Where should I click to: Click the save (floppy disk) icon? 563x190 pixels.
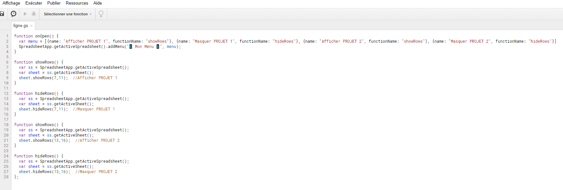2,14
